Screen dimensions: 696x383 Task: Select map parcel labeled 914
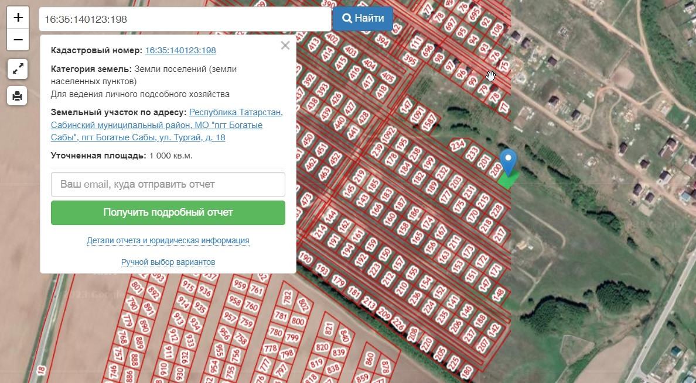183,302
